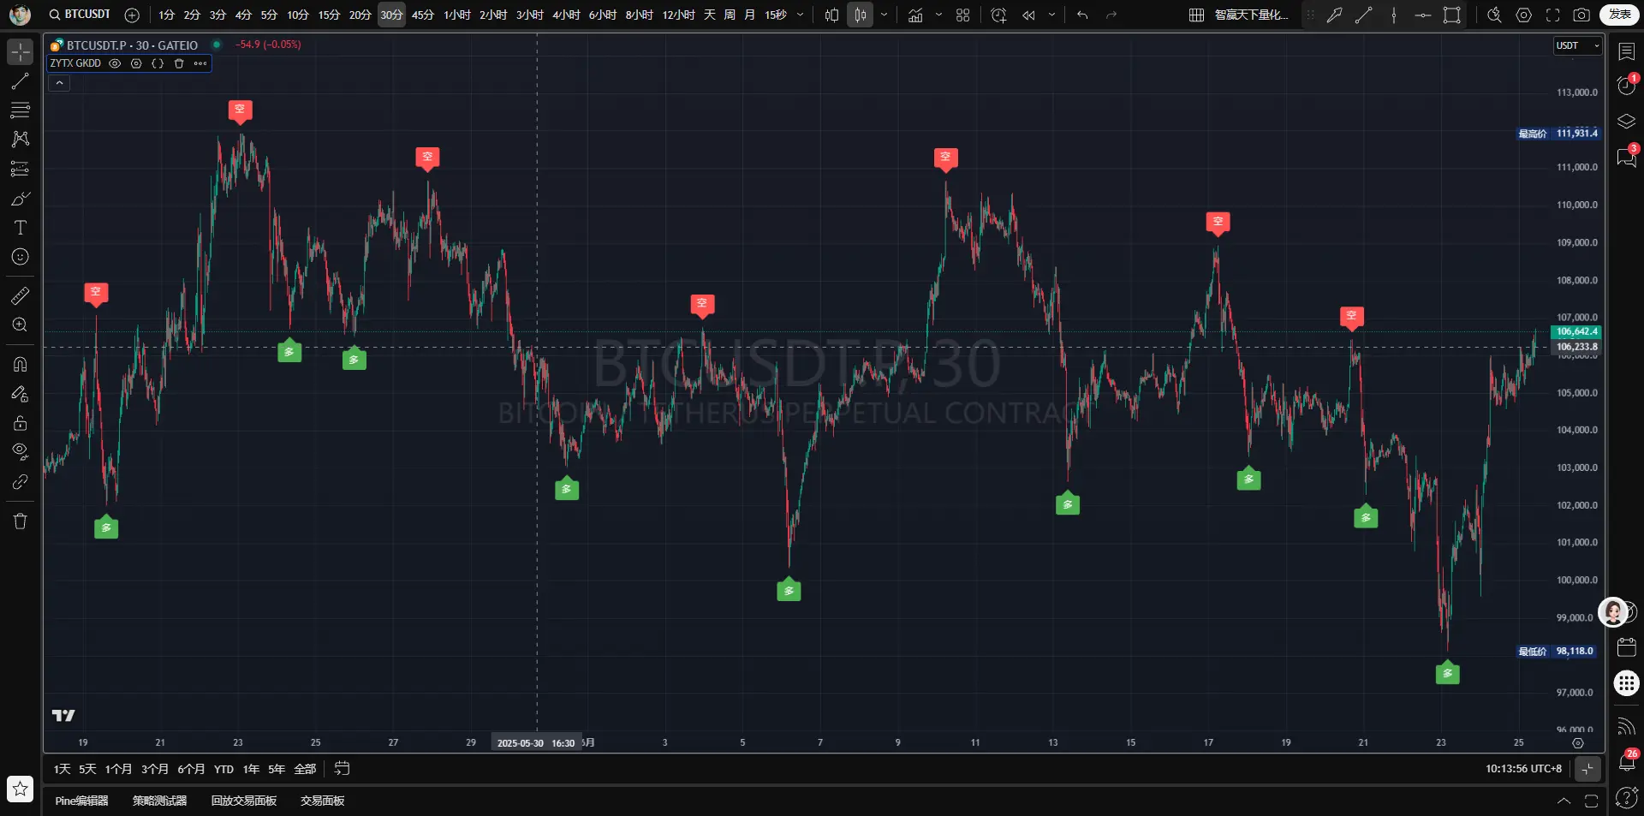The image size is (1644, 816).
Task: Open the 智赢天下量化 layout name menu
Action: pos(1252,15)
